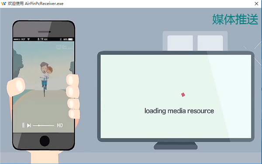Click the "loading media resource" text
This screenshot has height=164, width=262.
click(179, 111)
